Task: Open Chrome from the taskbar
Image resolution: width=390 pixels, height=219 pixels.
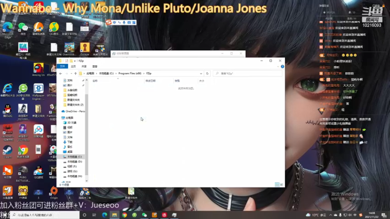Action: [x=124, y=215]
